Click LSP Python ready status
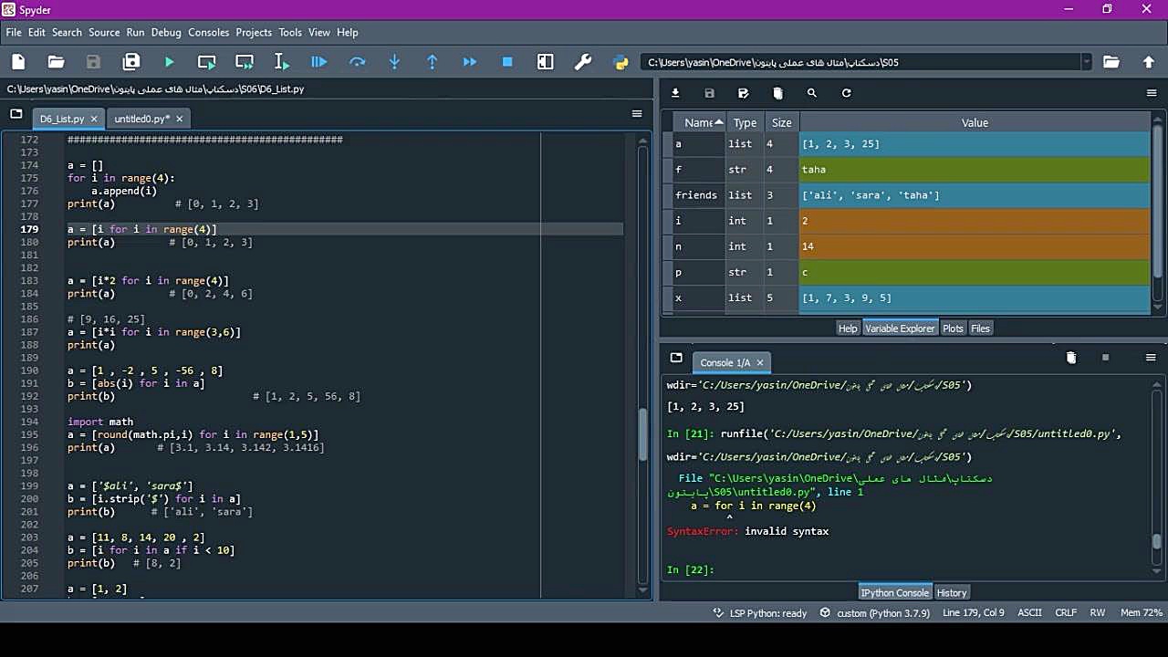1168x657 pixels. point(759,613)
